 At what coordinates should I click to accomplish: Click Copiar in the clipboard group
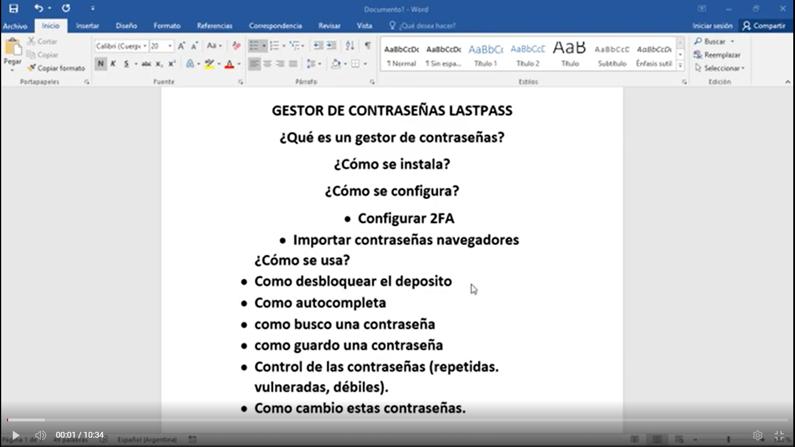click(x=42, y=55)
